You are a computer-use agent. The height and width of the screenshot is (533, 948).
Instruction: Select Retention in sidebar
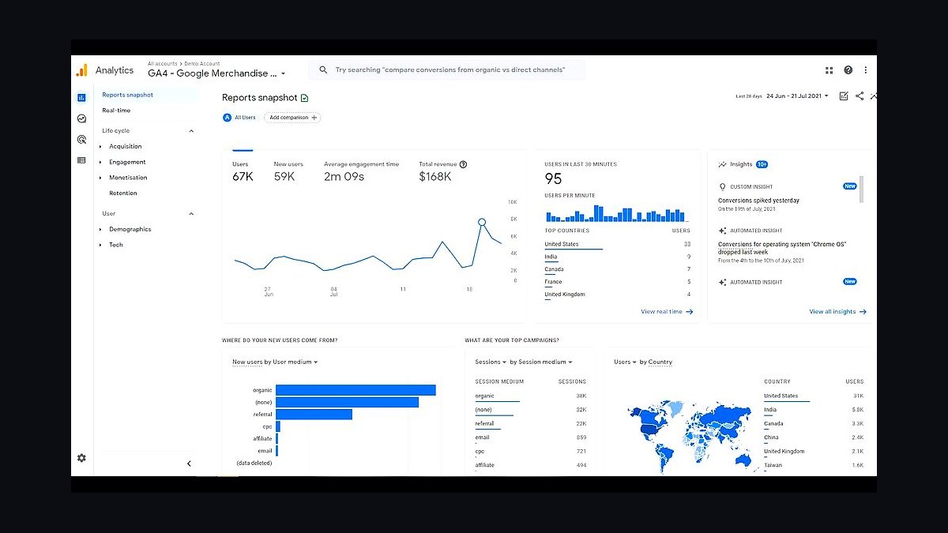123,193
